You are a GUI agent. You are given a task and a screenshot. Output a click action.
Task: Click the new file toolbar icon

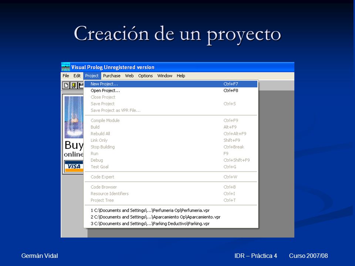click(x=66, y=85)
